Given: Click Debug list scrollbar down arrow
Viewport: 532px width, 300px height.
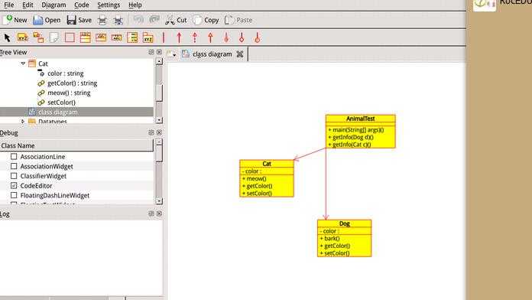Looking at the screenshot, I should 159,201.
